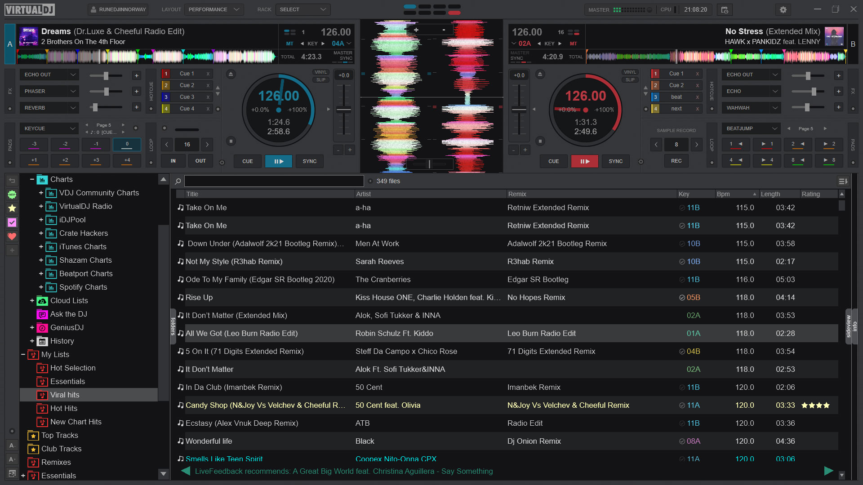Click the track search input field
The height and width of the screenshot is (485, 863).
(274, 181)
